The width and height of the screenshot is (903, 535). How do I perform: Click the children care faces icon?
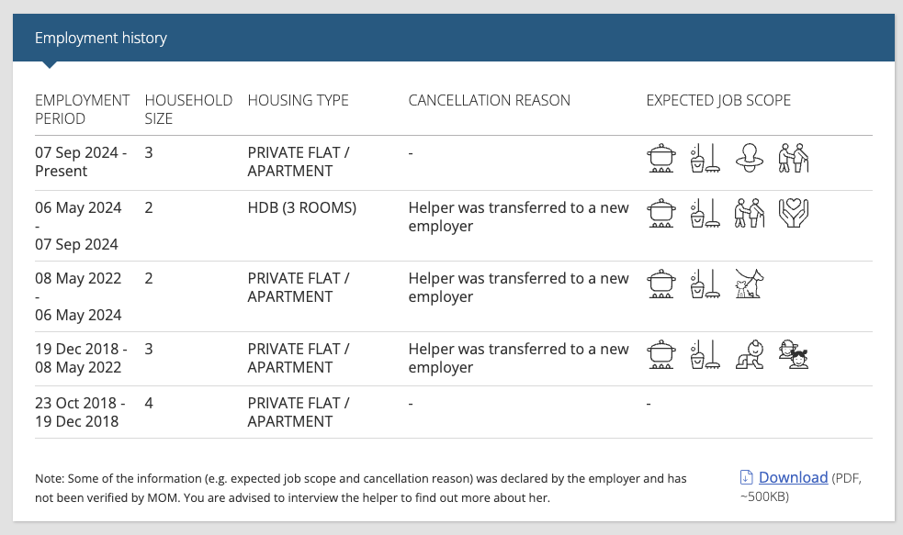[x=793, y=354]
